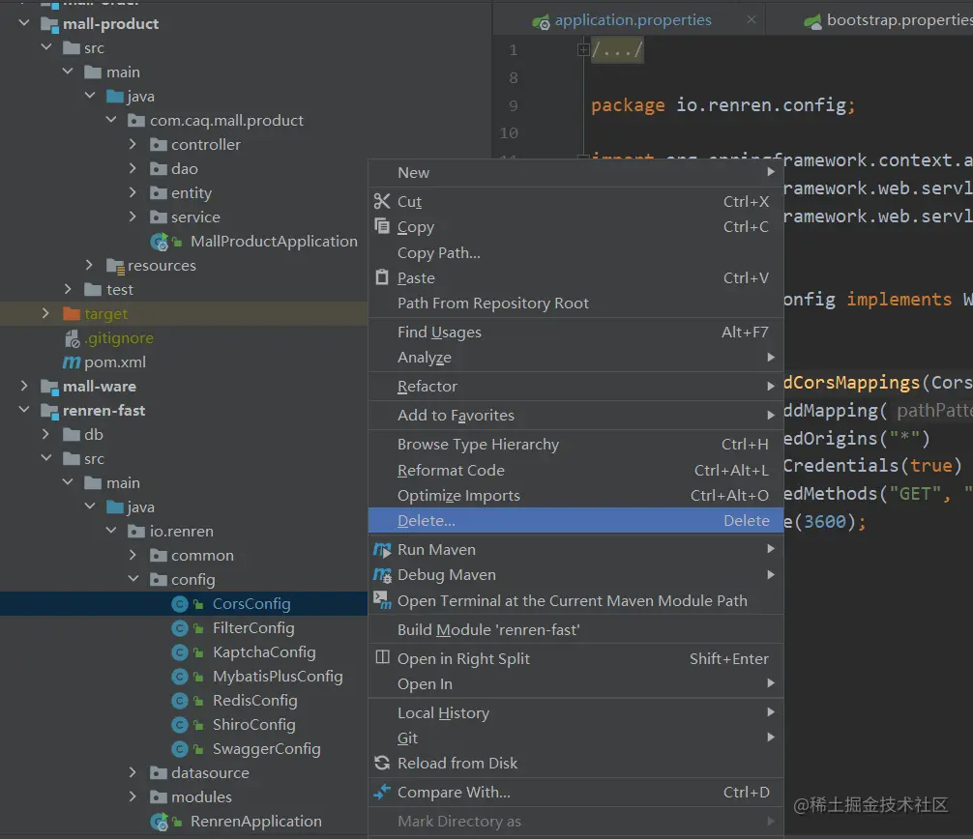Screen dimensions: 973x839
Task: Collapse the renren-fast module
Action: [24, 410]
